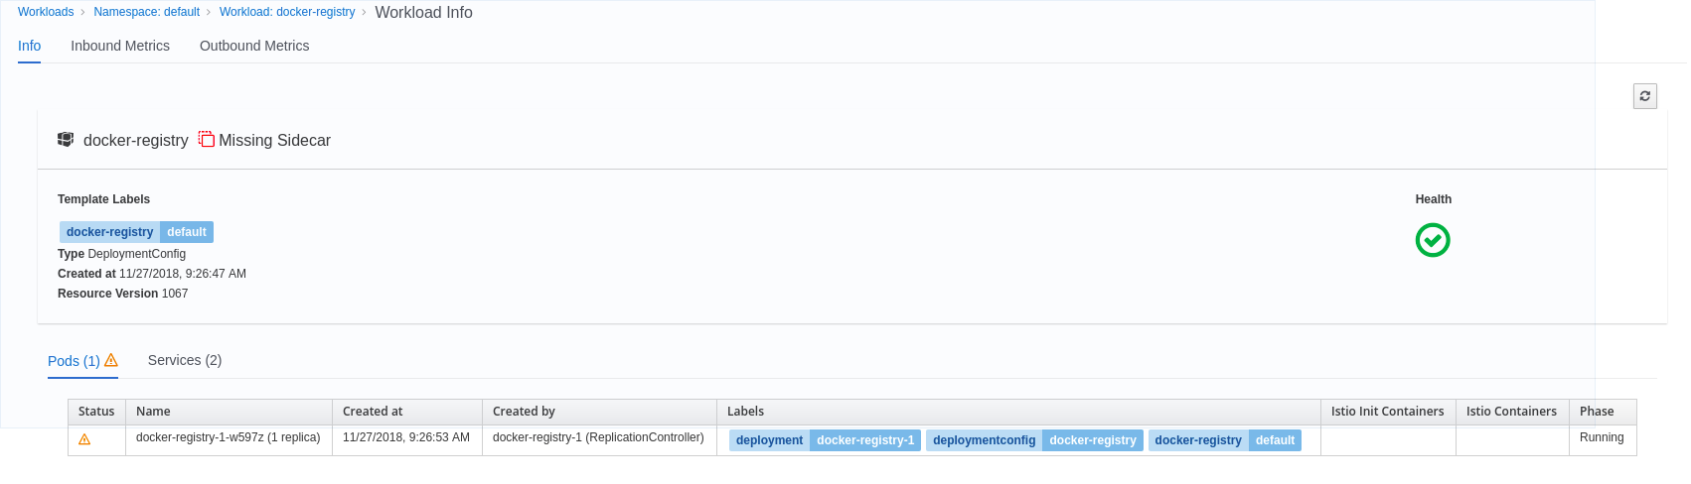Click the Missing Sidecar red icon
1691x484 pixels.
click(x=207, y=139)
